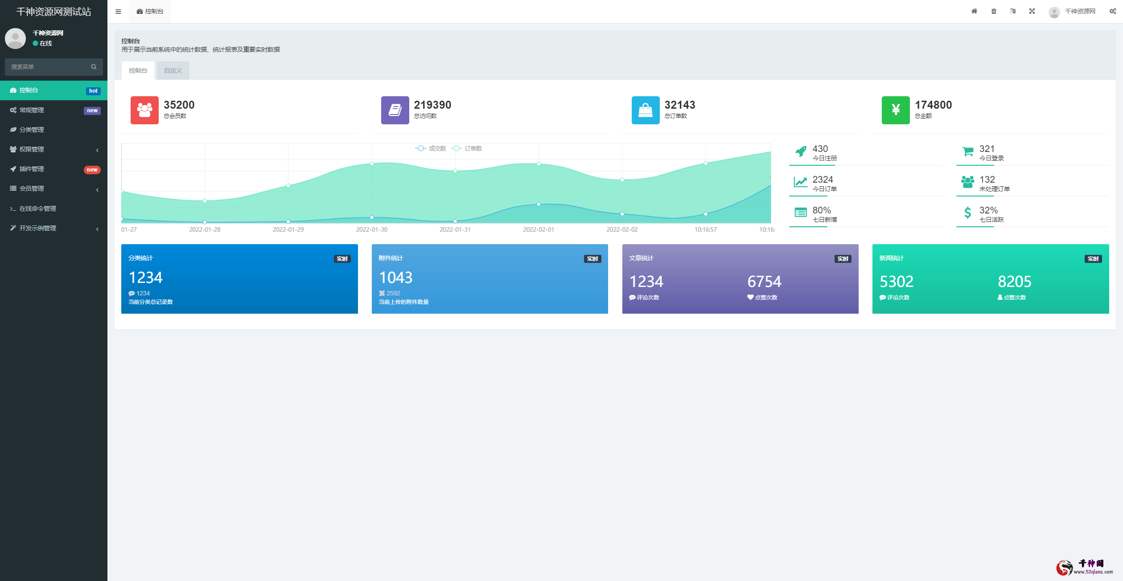Toggle the 成交数 legend series
Image resolution: width=1123 pixels, height=581 pixels.
coord(431,148)
